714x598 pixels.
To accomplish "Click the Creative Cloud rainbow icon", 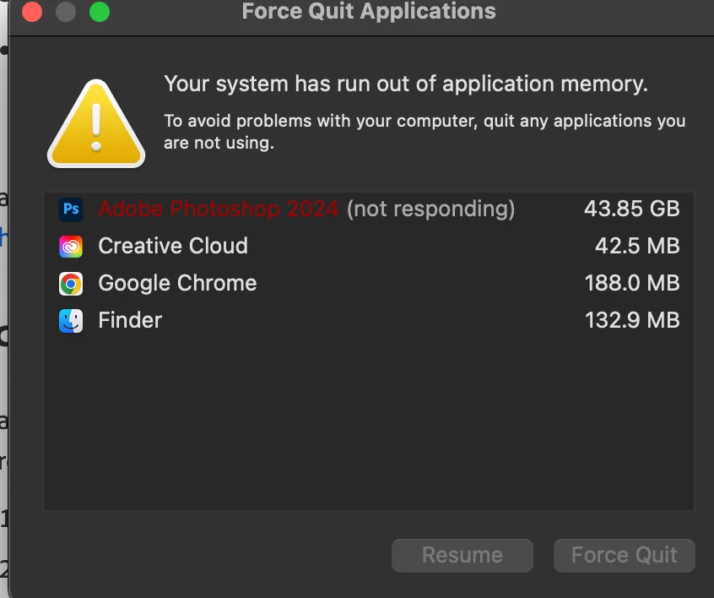I will tap(71, 247).
